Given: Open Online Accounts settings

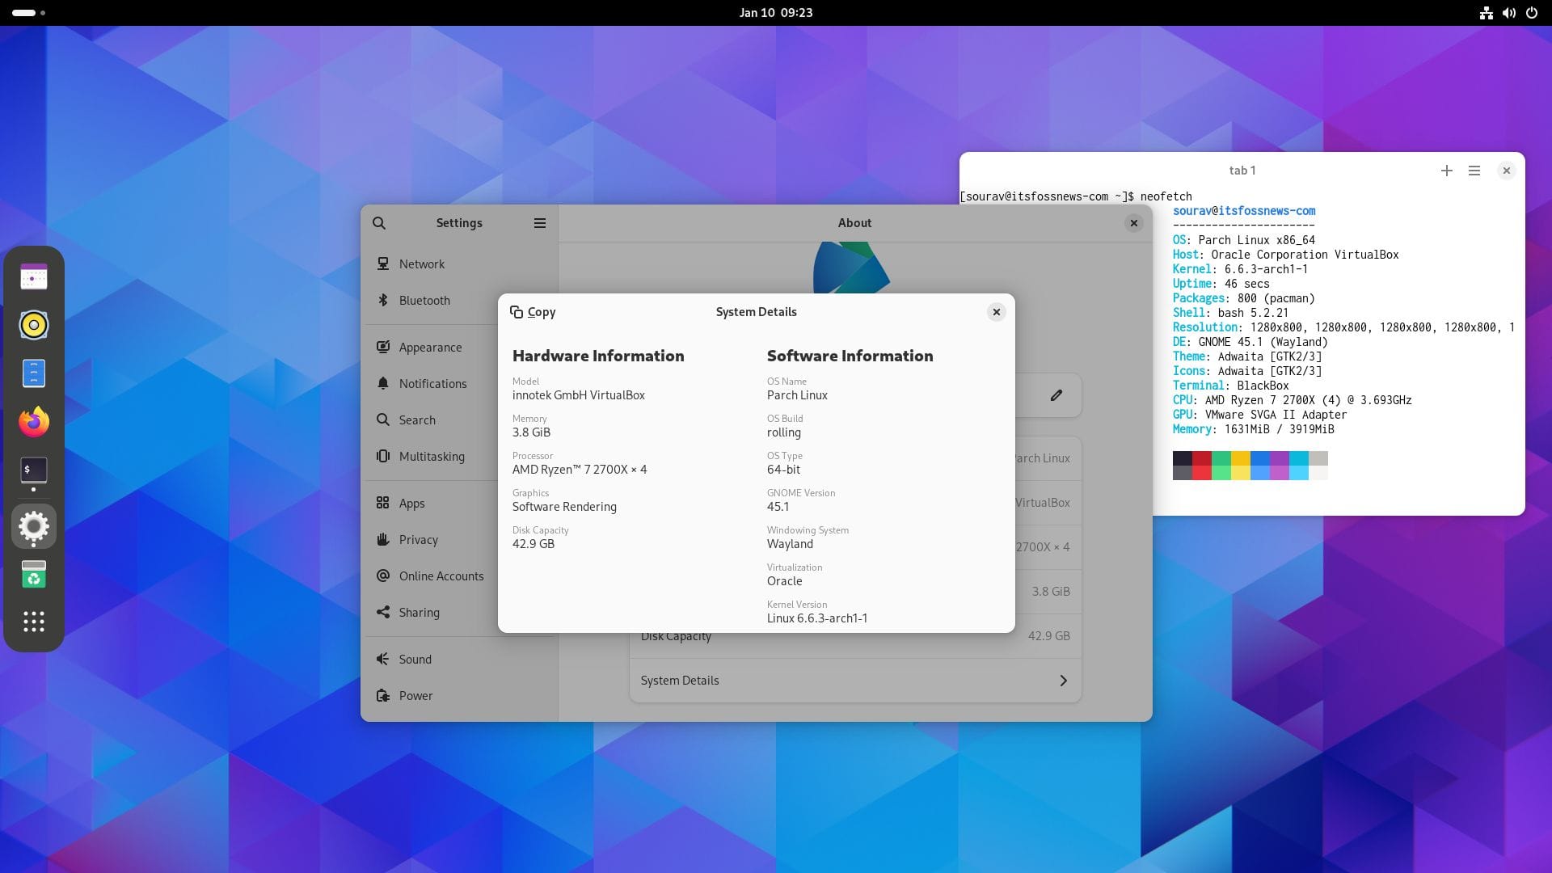Looking at the screenshot, I should pos(441,576).
